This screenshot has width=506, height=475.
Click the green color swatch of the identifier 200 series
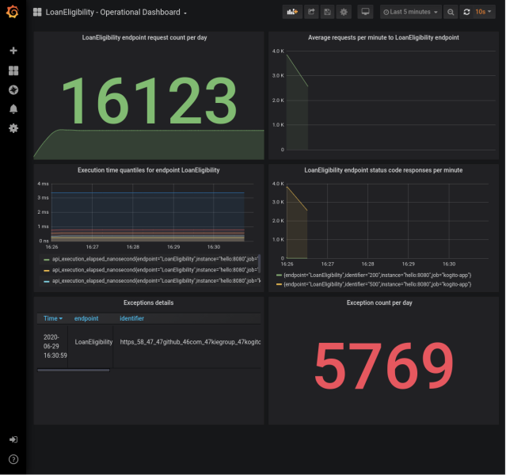(280, 275)
